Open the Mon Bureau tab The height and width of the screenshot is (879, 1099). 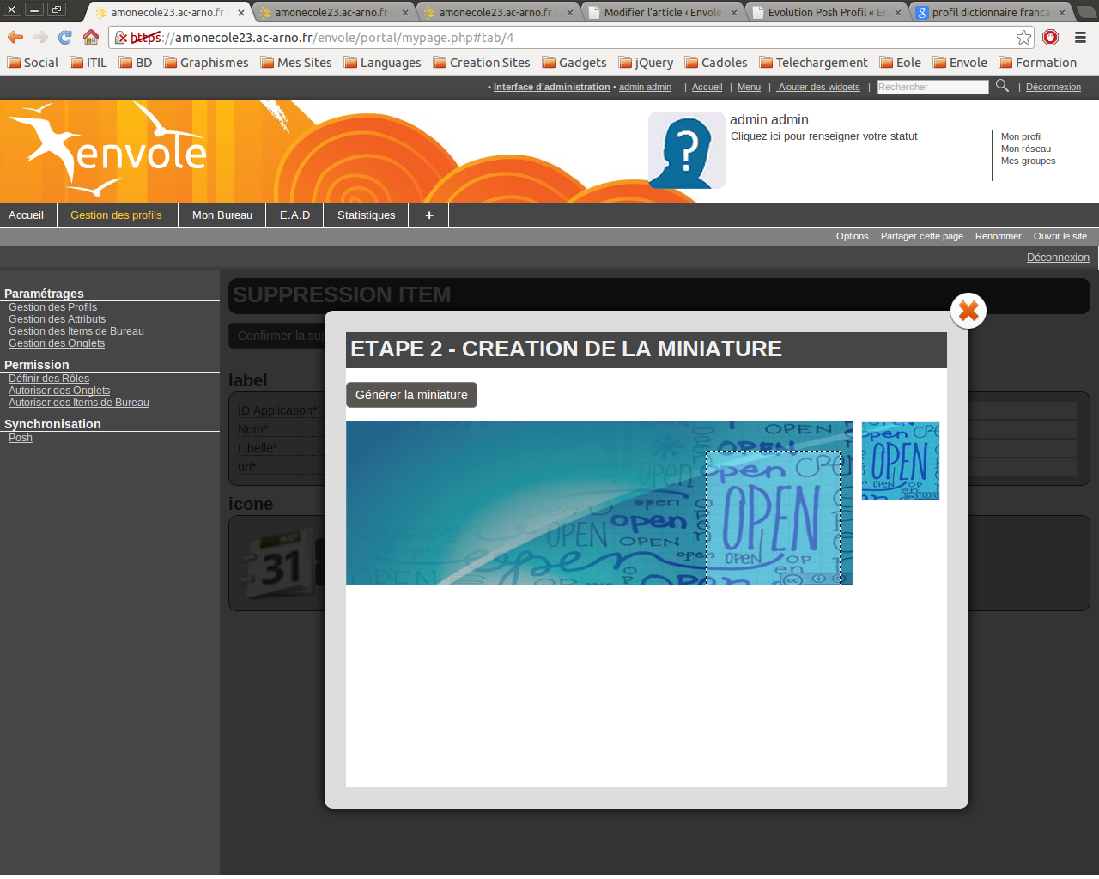tap(222, 215)
